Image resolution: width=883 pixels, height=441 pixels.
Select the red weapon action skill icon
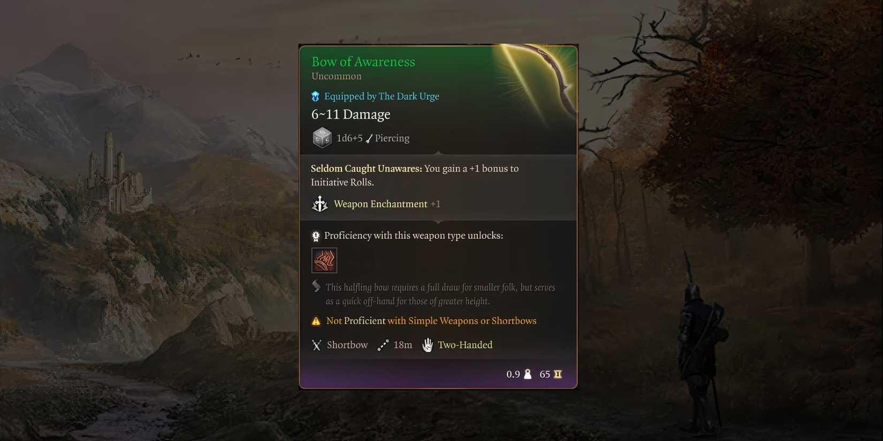(324, 260)
